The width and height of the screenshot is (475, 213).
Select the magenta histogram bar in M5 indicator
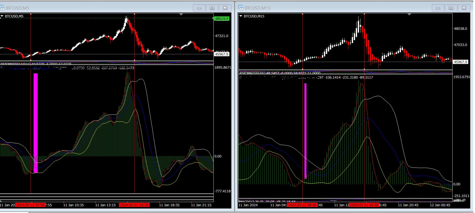click(36, 123)
